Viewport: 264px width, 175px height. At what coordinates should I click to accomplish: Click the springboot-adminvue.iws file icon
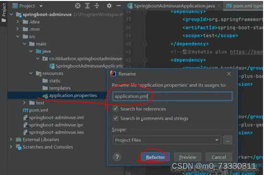click(25, 132)
